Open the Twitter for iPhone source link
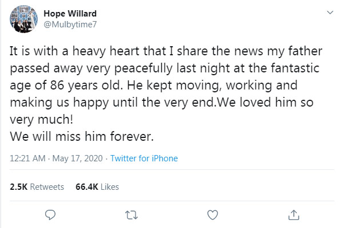 tap(144, 158)
